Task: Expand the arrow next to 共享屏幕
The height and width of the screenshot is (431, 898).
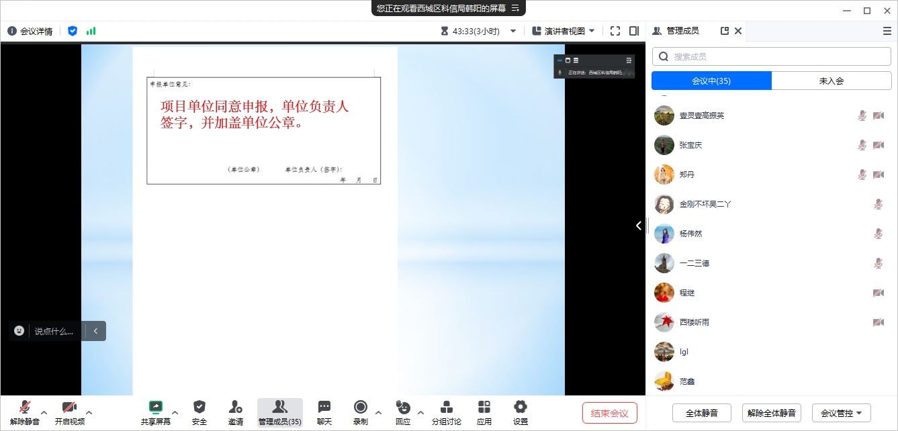Action: [x=175, y=412]
